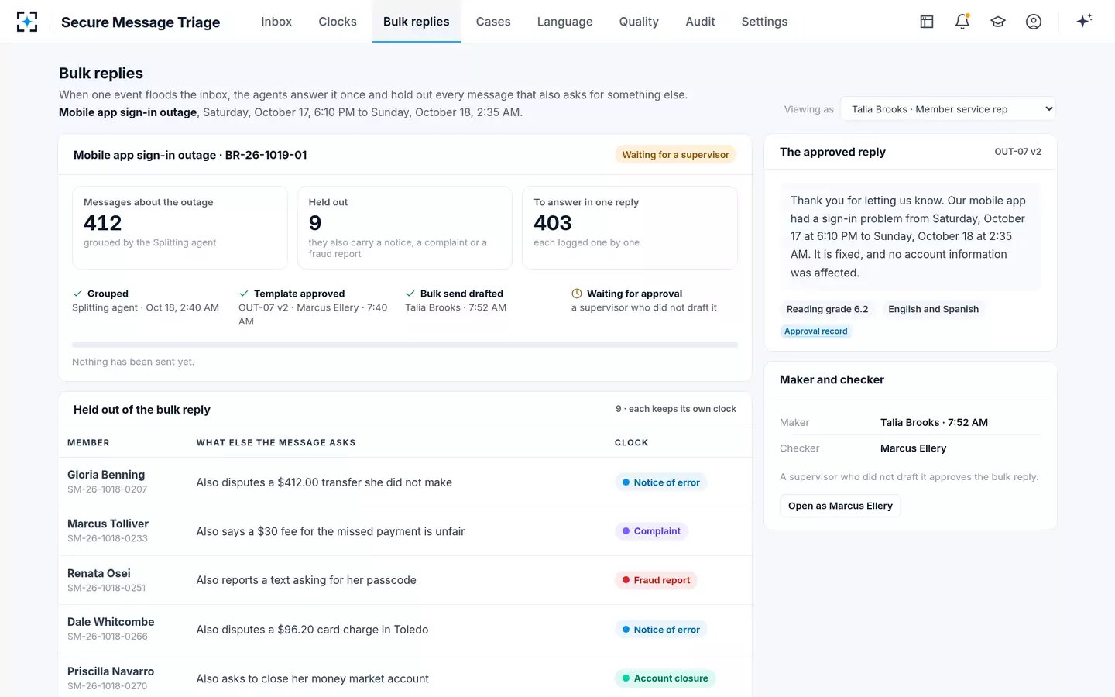This screenshot has width=1115, height=697.
Task: Open the Quality tab
Action: pyautogui.click(x=639, y=22)
